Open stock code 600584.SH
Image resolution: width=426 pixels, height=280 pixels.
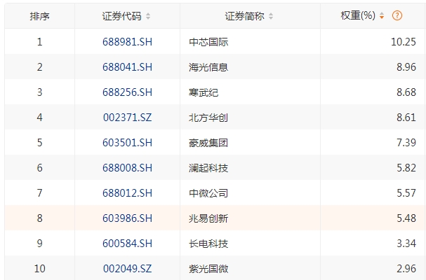(127, 244)
